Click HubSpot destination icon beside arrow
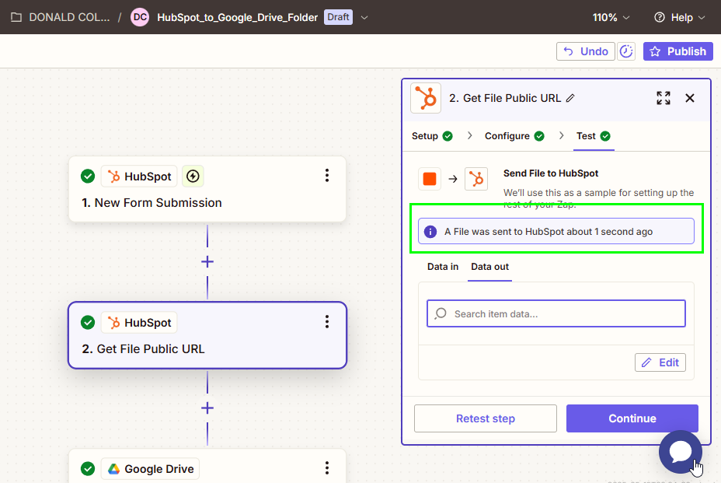Image resolution: width=721 pixels, height=483 pixels. 476,179
